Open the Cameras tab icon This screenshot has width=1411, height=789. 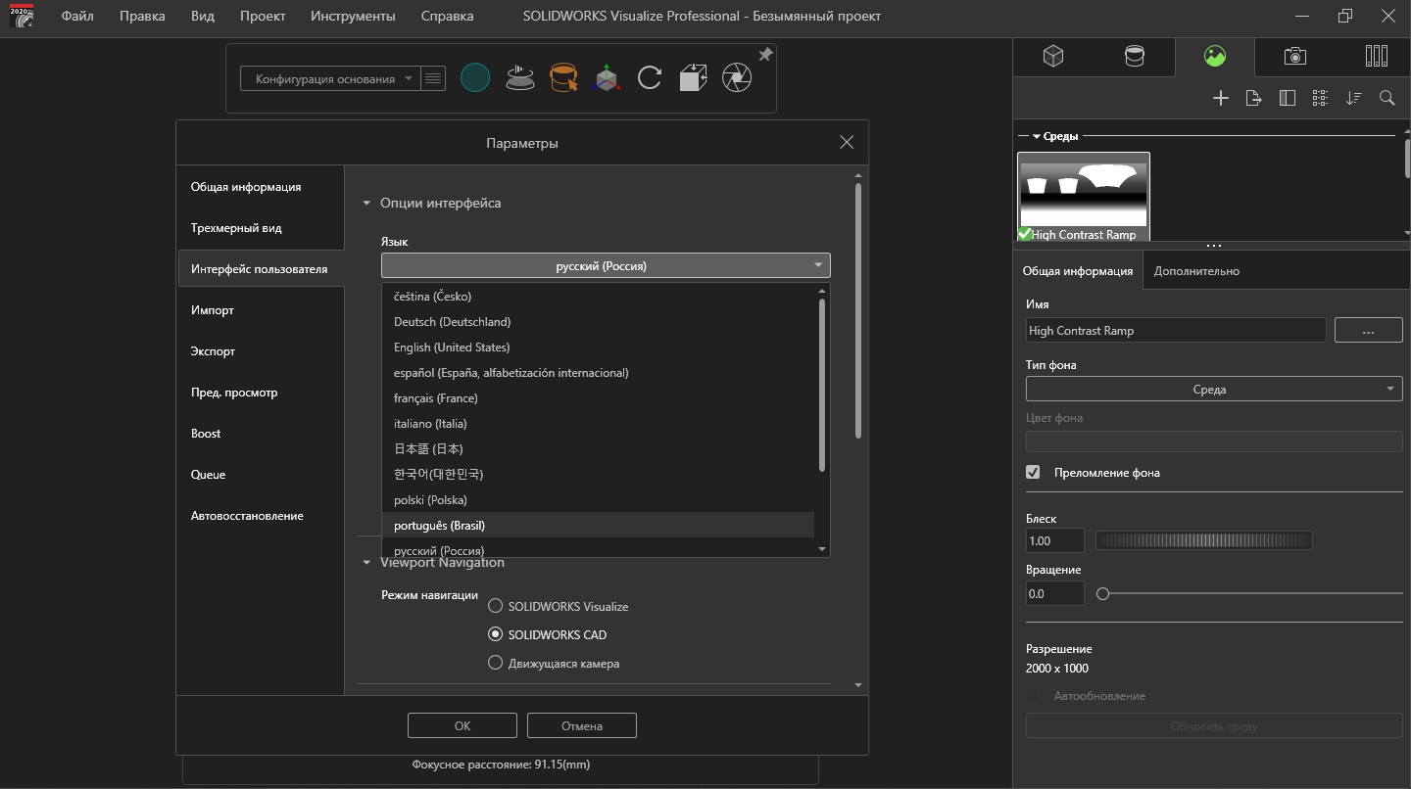point(1294,57)
